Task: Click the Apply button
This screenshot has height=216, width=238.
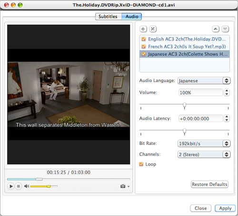Action: [x=225, y=208]
